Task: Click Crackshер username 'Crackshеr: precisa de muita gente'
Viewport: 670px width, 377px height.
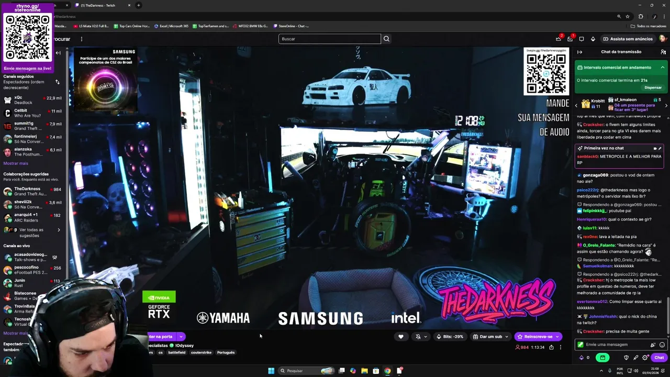Action: [x=593, y=331]
